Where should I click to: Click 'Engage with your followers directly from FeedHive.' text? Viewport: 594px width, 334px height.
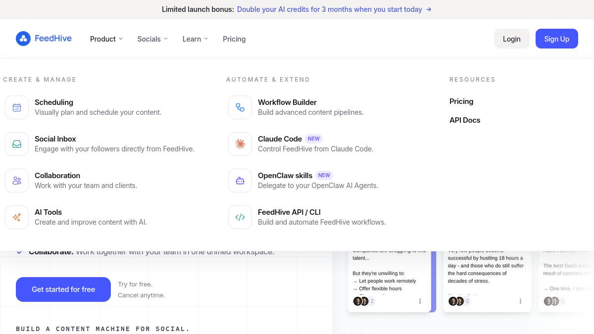pyautogui.click(x=114, y=149)
